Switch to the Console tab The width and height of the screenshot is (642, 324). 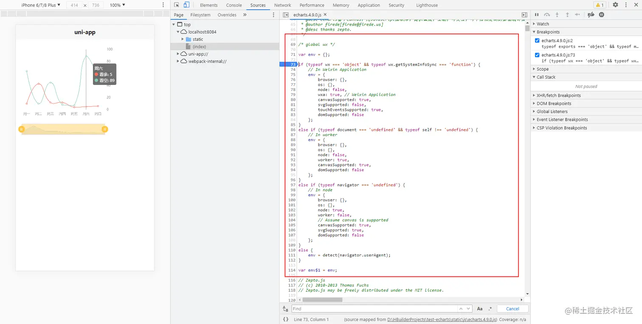click(x=234, y=5)
